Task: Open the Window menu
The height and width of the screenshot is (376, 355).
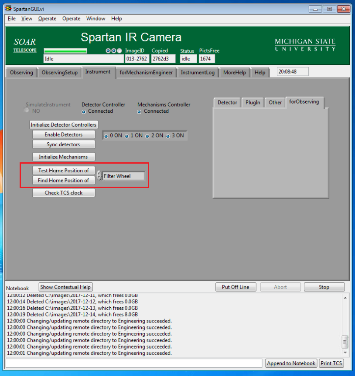Action: pos(96,19)
